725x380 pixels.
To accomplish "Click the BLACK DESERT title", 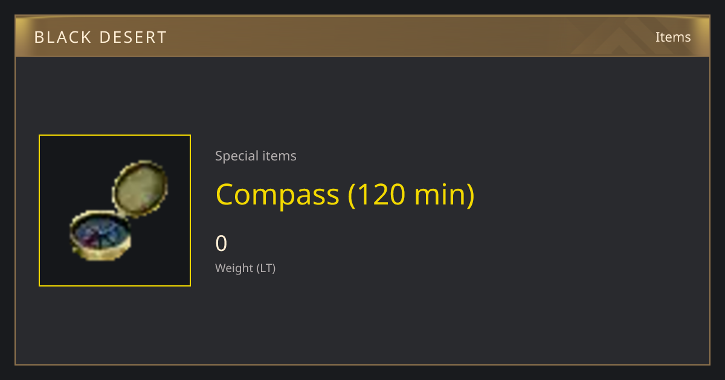I will (100, 37).
